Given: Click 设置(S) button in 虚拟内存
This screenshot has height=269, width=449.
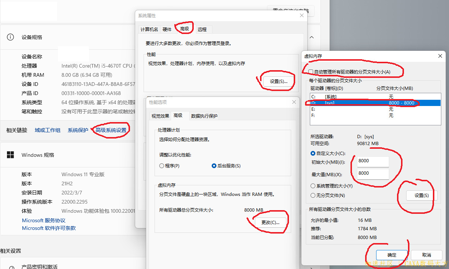Looking at the screenshot, I should click(422, 196).
